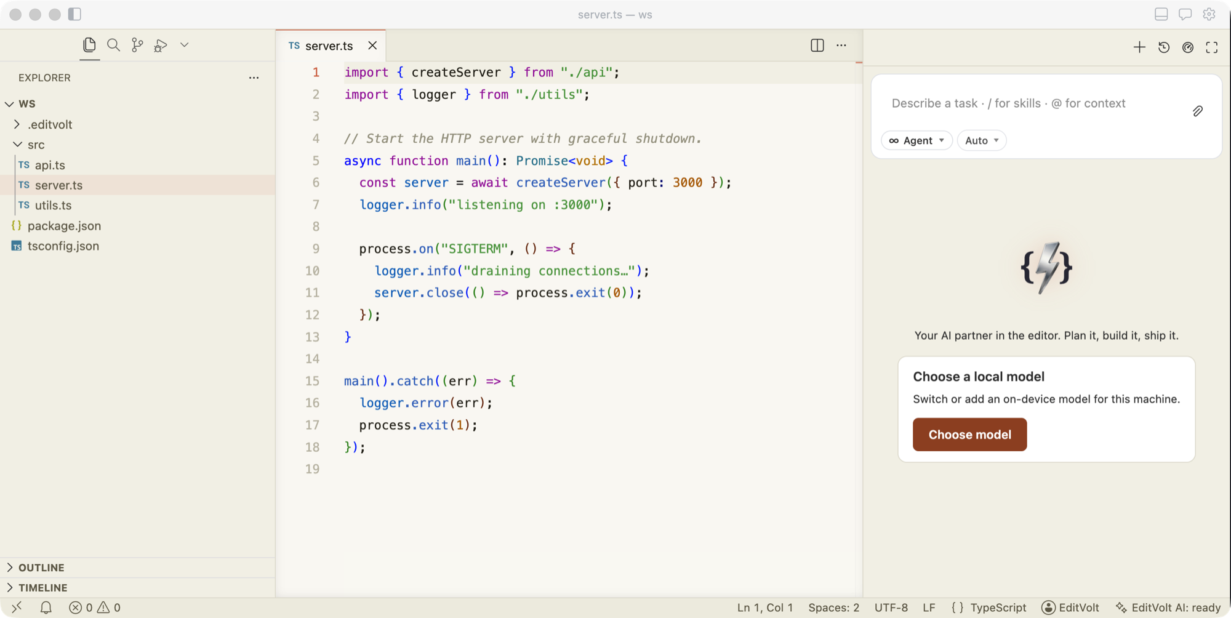Toggle primary sidebar in title bar
This screenshot has height=618, width=1231.
pos(74,14)
